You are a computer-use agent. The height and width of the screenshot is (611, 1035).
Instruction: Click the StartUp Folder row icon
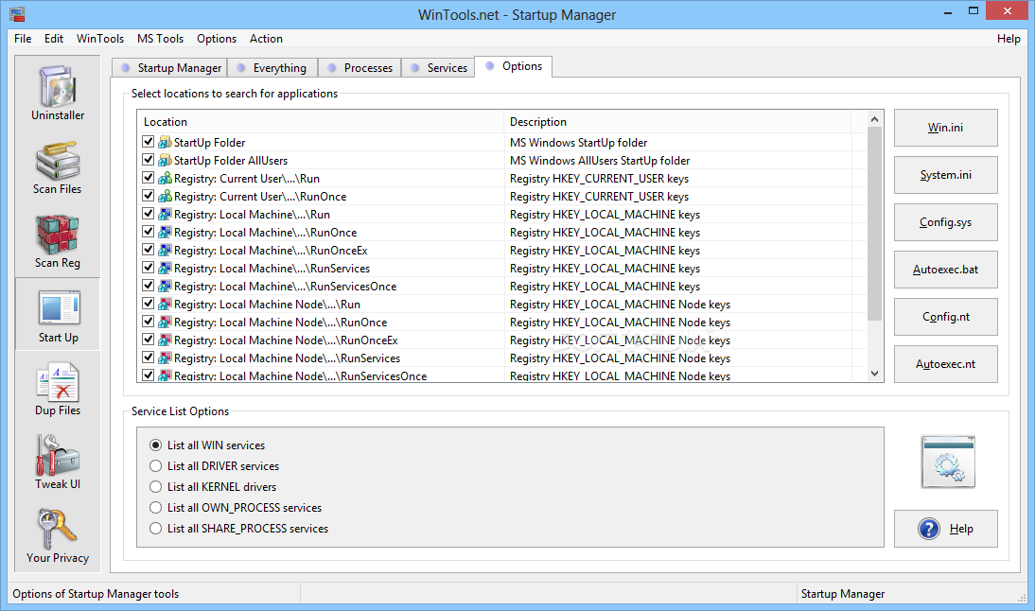(x=165, y=143)
